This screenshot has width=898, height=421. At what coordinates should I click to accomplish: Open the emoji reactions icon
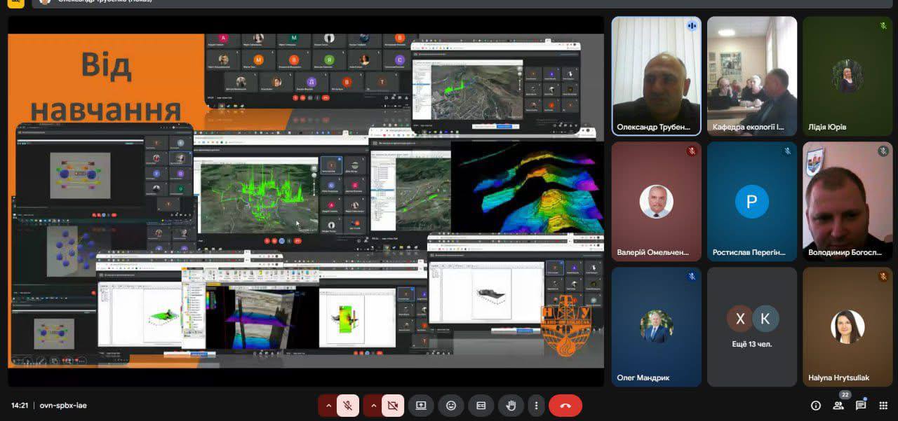coord(451,405)
